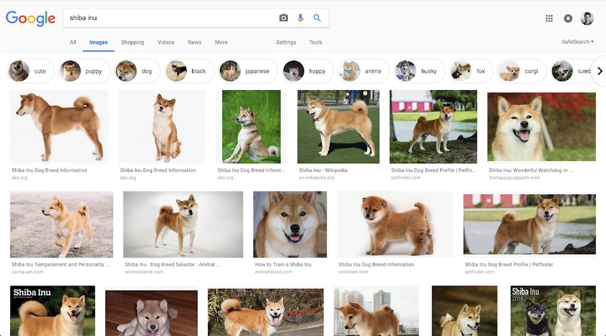The image size is (606, 336).
Task: Click the "Shiba Inu - Wikipedia" result link
Action: tap(323, 171)
